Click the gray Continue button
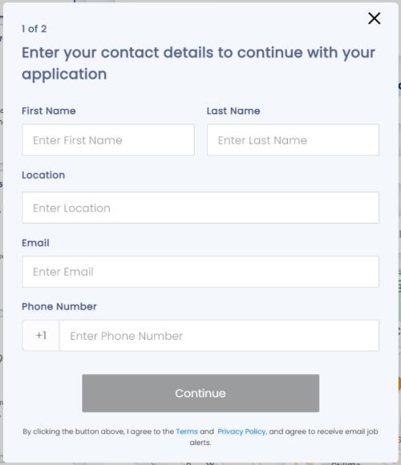The width and height of the screenshot is (401, 465). pyautogui.click(x=200, y=393)
